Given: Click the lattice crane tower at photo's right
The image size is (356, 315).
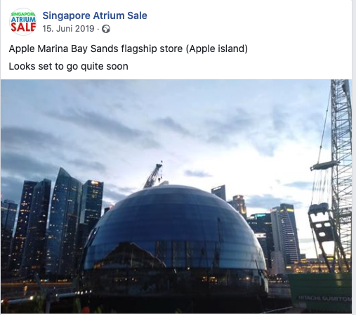Looking at the screenshot, I should (341, 164).
